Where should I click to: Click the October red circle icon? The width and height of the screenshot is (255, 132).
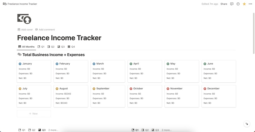(x=131, y=89)
